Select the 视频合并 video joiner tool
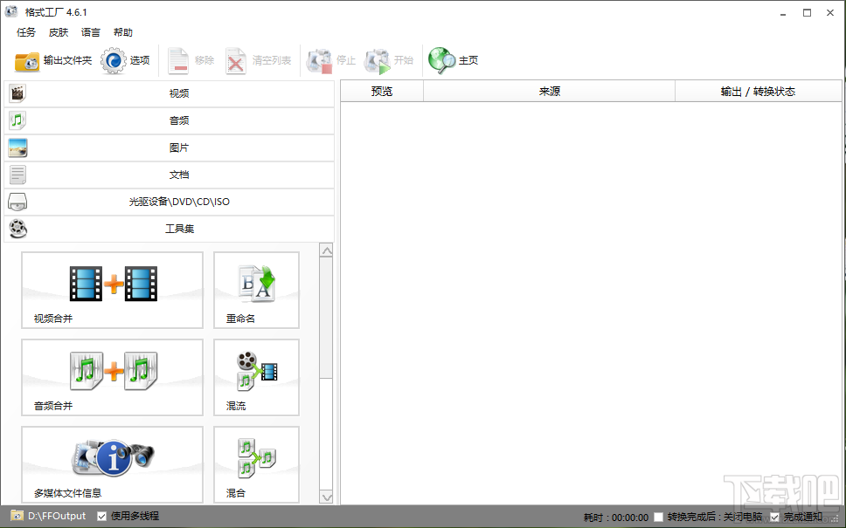846x528 pixels. tap(112, 290)
